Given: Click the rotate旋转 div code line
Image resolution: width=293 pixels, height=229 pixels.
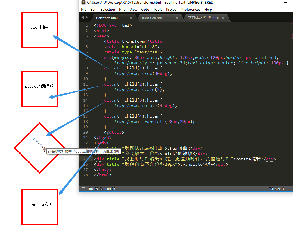Looking at the screenshot, I should click(185, 159).
